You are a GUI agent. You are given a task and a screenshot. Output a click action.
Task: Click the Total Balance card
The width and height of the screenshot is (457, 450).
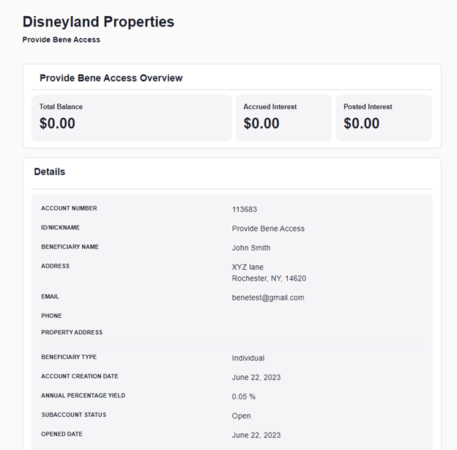(131, 118)
